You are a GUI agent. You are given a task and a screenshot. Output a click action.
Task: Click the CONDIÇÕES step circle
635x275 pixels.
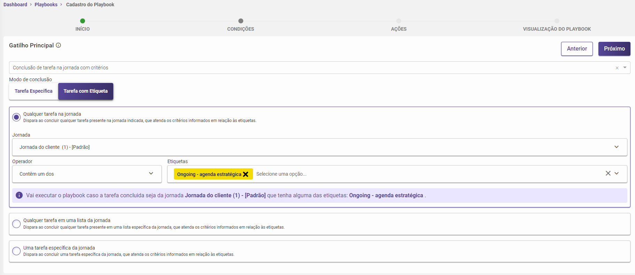240,21
